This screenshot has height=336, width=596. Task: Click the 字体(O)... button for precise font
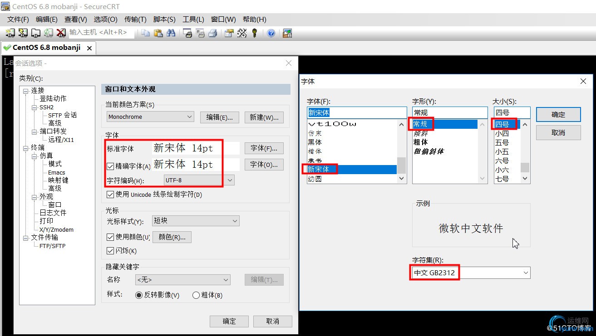(x=264, y=165)
